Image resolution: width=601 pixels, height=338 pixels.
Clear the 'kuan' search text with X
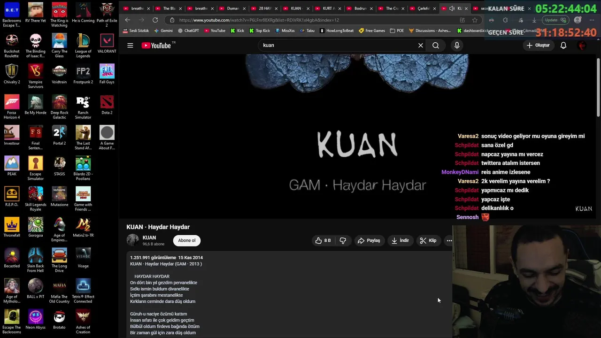(x=421, y=46)
